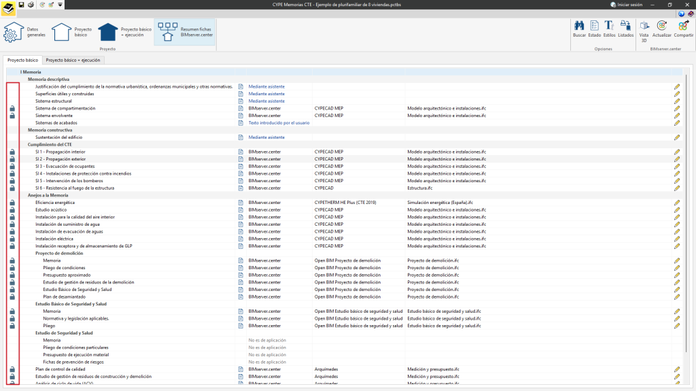Open Listados option
Screen dimensions: 696x391
(x=625, y=29)
